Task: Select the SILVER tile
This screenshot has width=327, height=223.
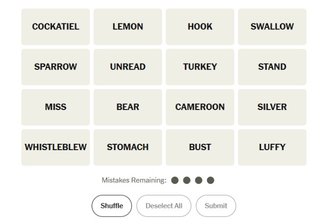Action: click(x=272, y=107)
